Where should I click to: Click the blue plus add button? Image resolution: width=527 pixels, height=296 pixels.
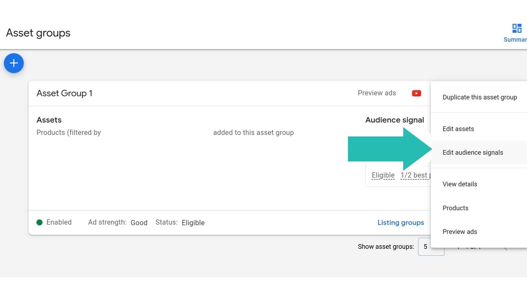14,63
